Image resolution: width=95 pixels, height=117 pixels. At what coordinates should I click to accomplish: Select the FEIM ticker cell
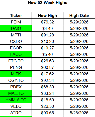point(16,22)
